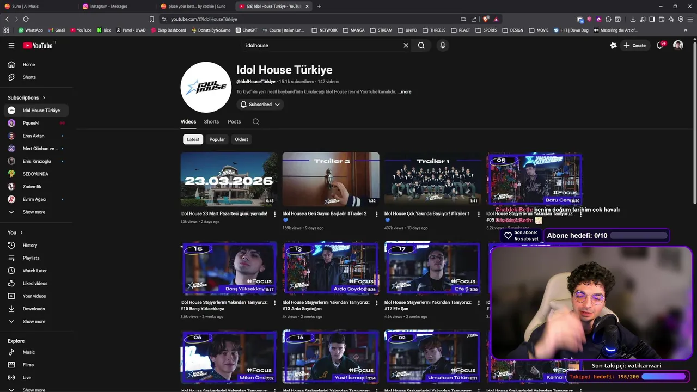697x392 pixels.
Task: Show hidden bookmarks with double chevron
Action: (686, 30)
